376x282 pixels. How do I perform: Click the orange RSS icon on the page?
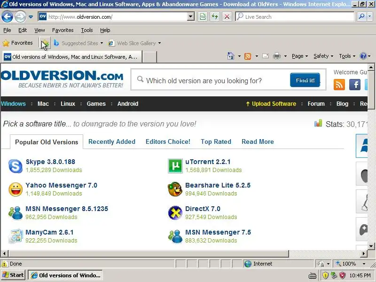point(339,85)
